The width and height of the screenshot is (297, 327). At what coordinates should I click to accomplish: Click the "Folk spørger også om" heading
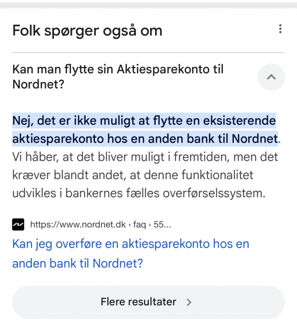point(87,31)
